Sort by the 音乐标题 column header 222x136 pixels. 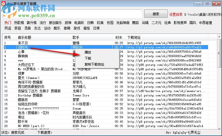point(44,37)
